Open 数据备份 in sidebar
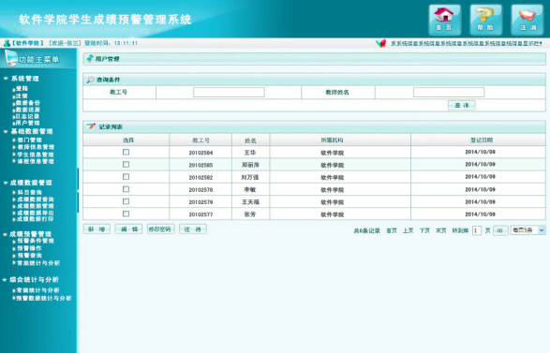 click(28, 103)
